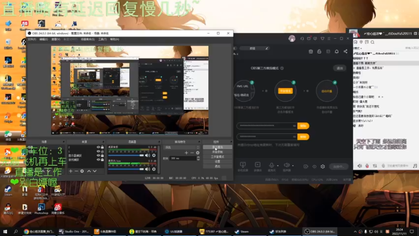
Task: Remove transition with minus icon in Scene Transitions
Action: [x=192, y=153]
